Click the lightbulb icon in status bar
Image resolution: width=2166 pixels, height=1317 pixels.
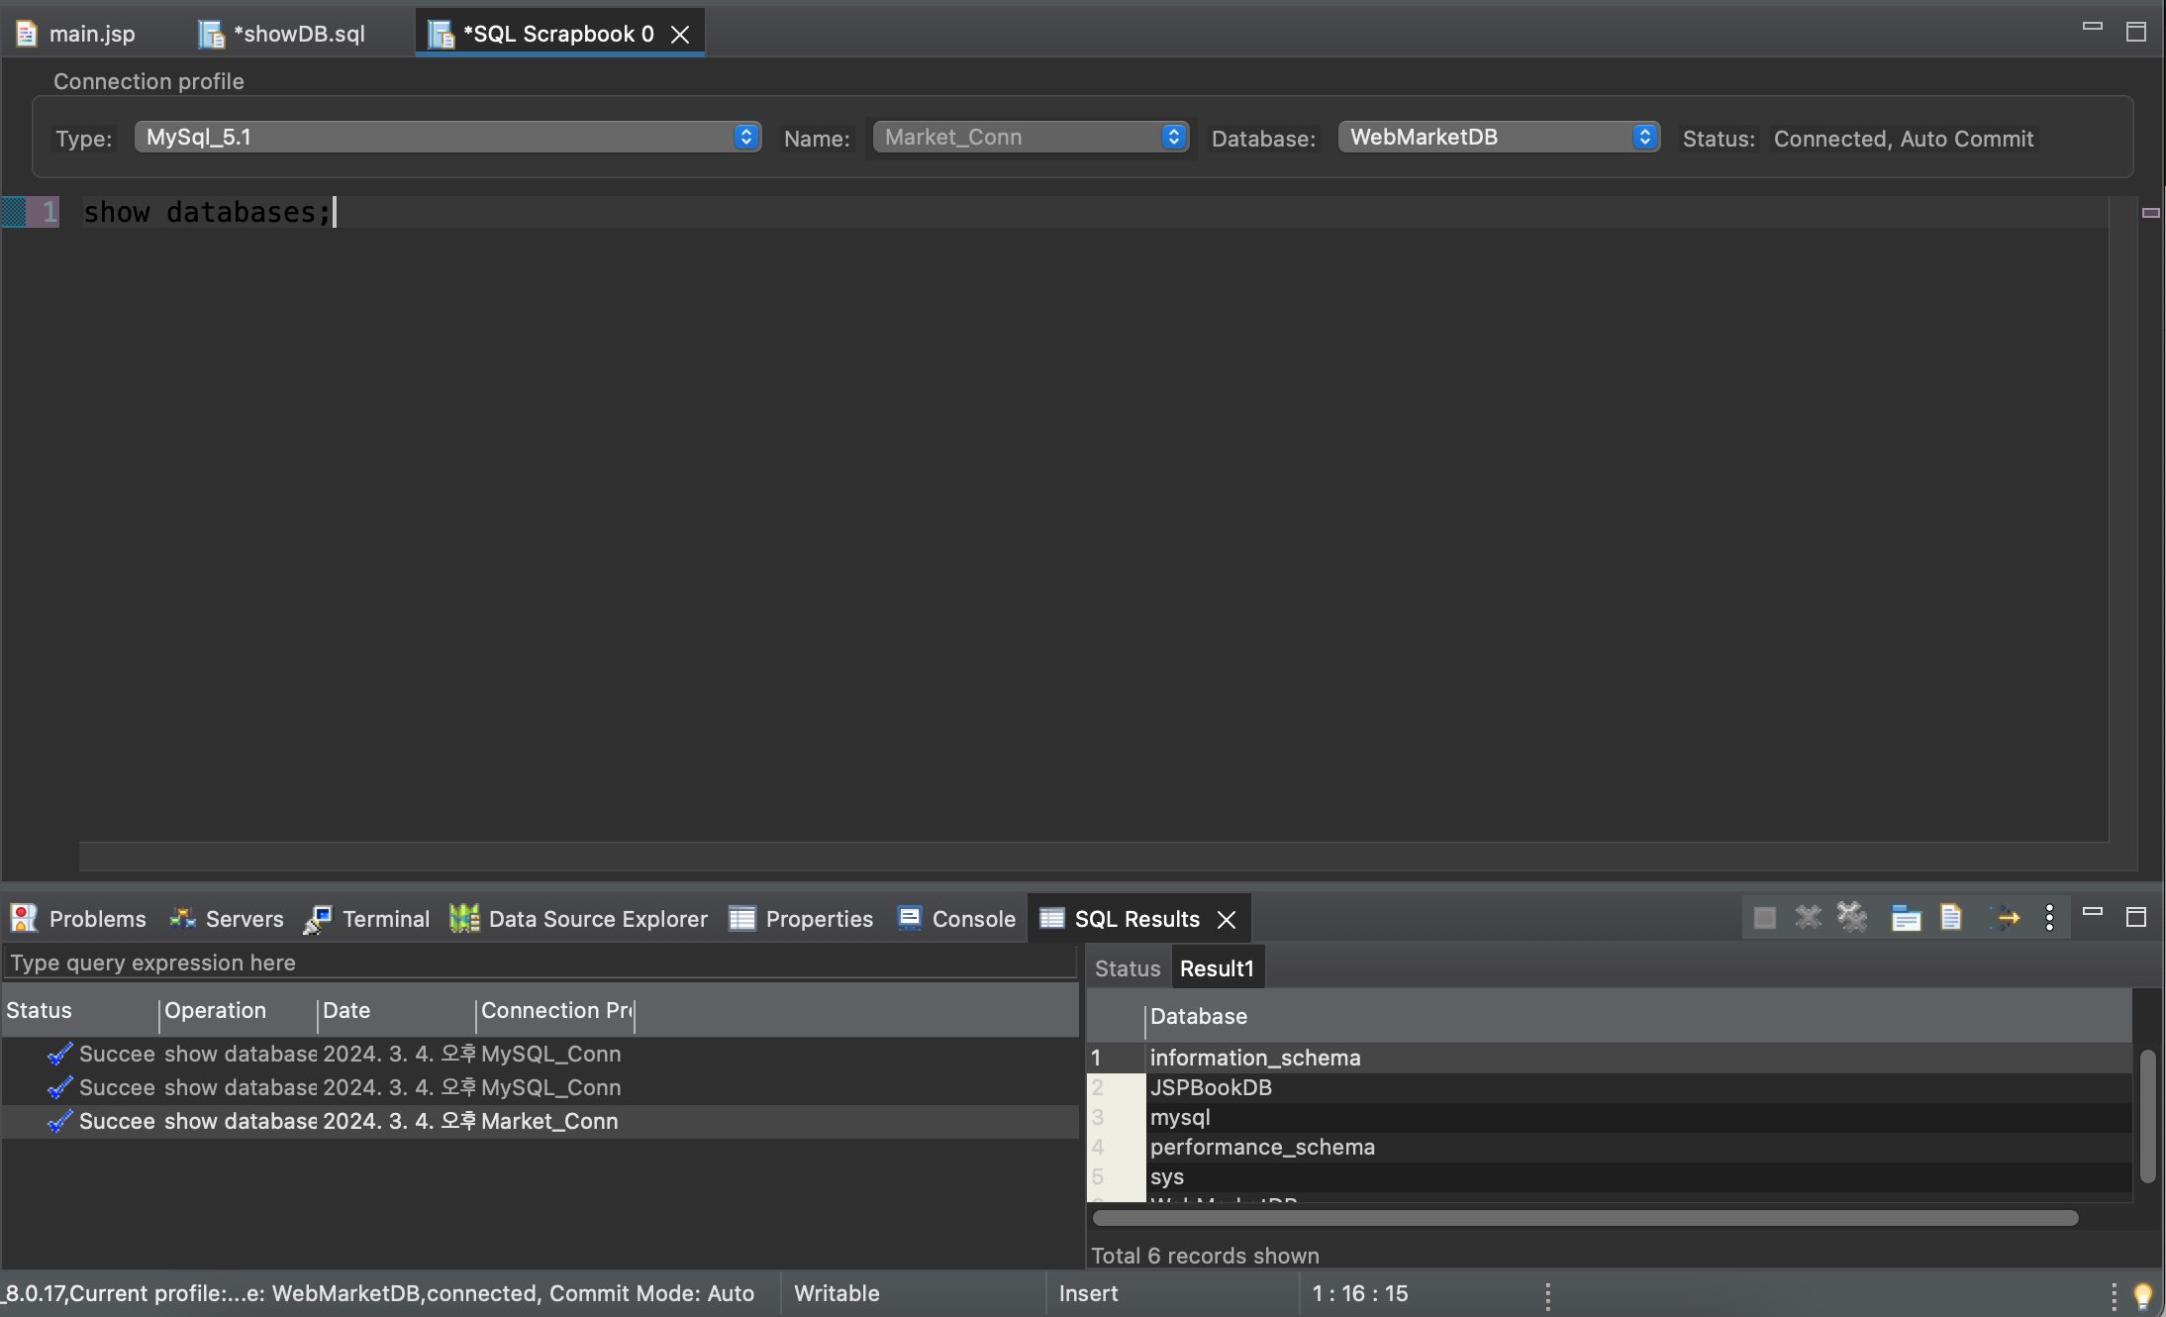click(x=2142, y=1295)
